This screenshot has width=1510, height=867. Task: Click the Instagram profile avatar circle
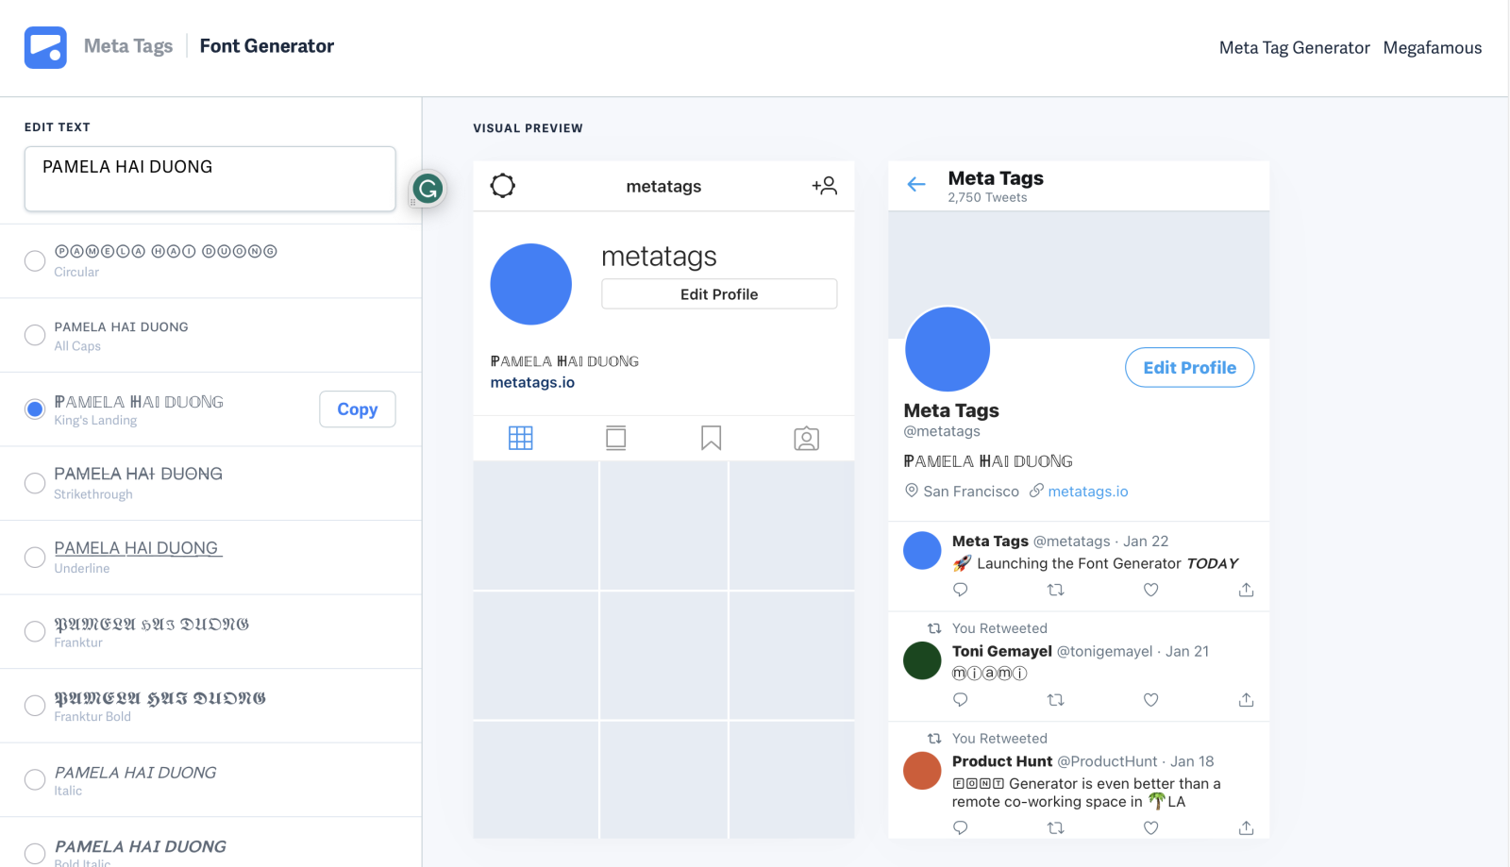531,284
